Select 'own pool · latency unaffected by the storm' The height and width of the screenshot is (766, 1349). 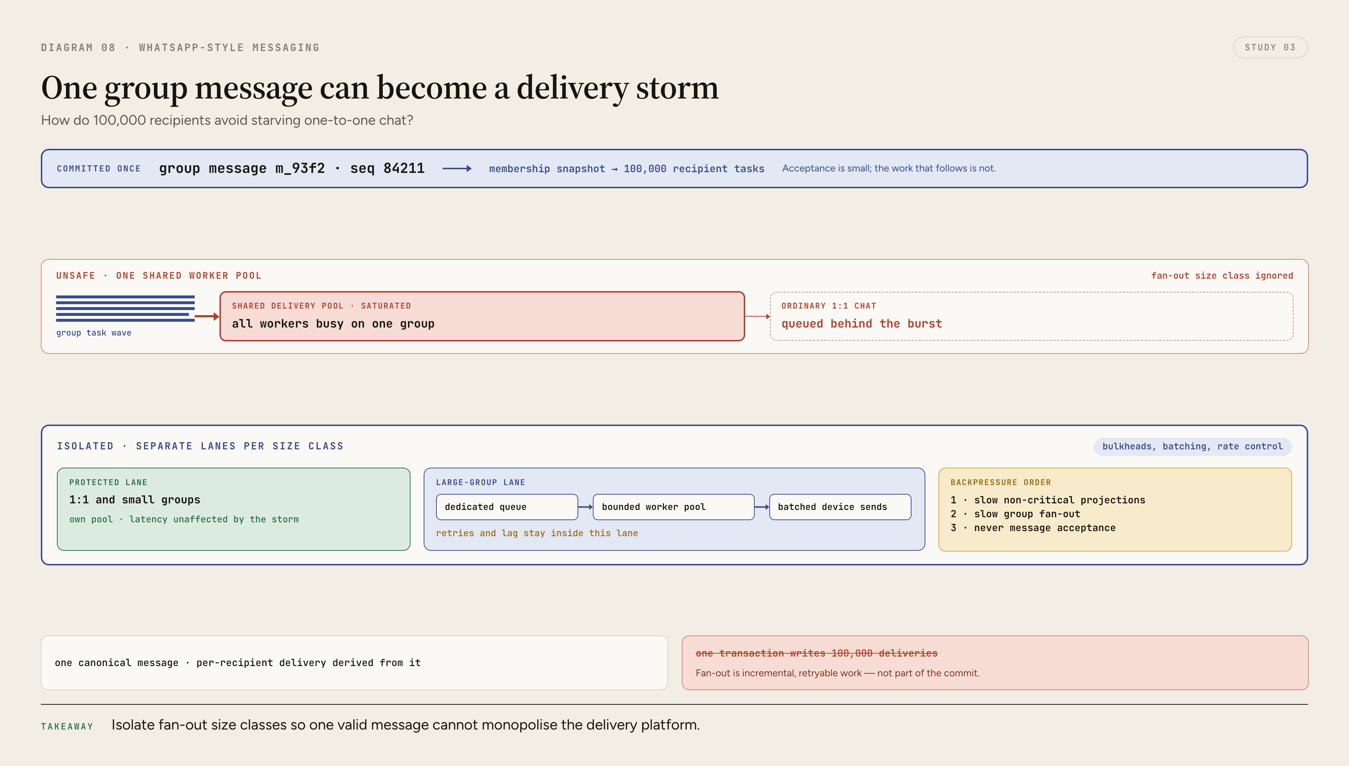pos(184,519)
